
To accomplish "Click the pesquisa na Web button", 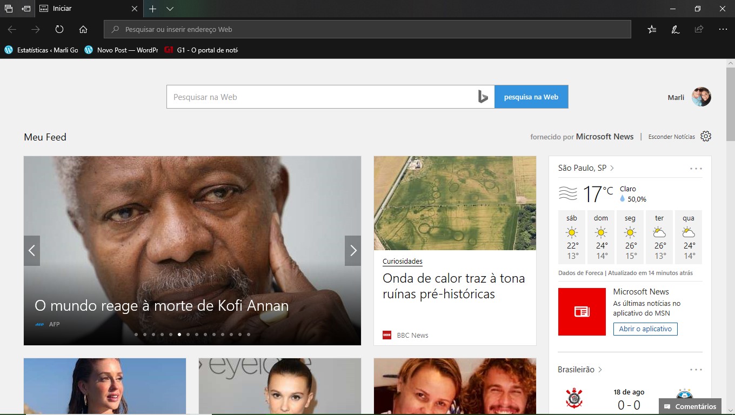I will click(x=531, y=97).
